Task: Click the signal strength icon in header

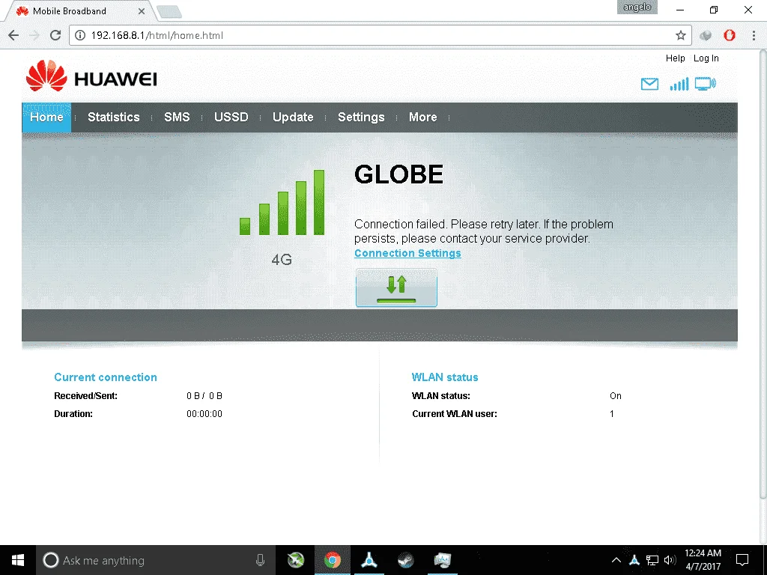Action: tap(679, 84)
